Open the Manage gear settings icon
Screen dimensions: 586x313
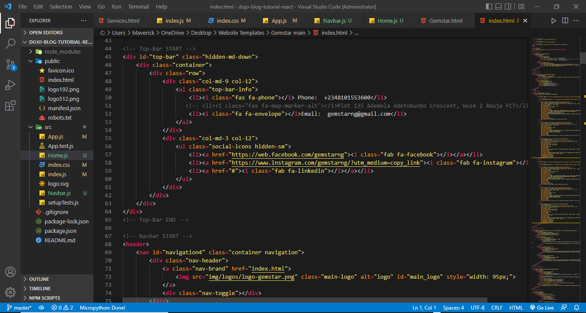[10, 292]
